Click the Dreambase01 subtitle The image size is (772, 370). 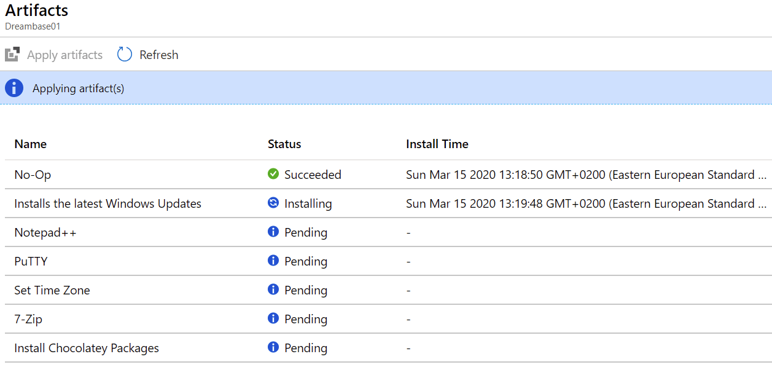pos(33,26)
